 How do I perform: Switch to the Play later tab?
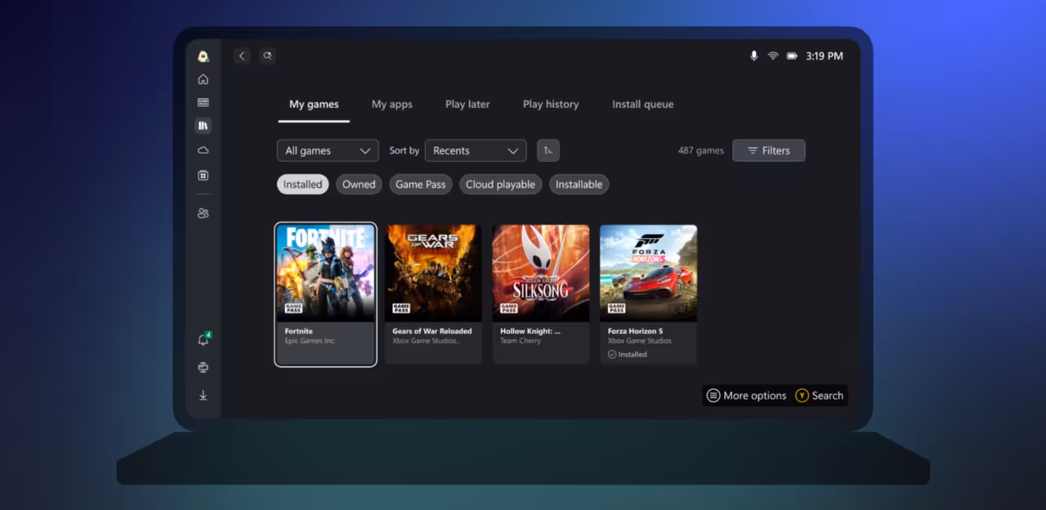point(467,105)
